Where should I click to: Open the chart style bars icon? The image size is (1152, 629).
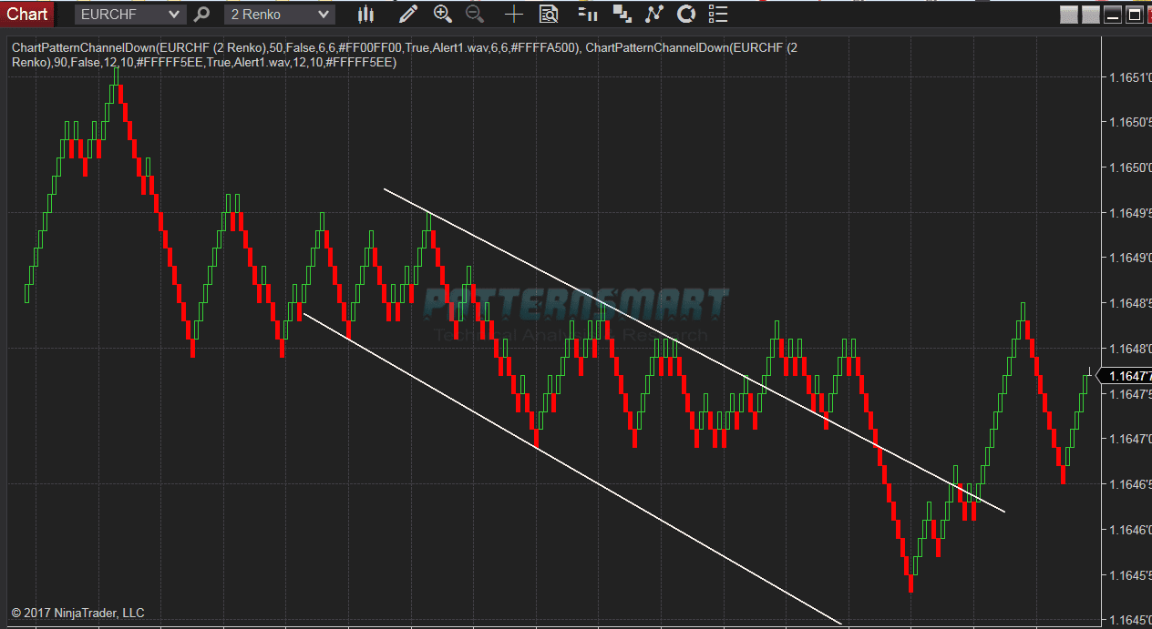365,14
